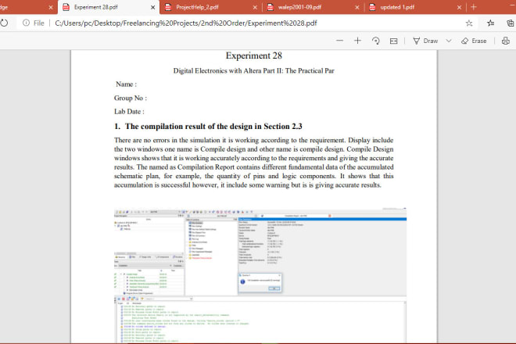This screenshot has width=516, height=344.
Task: Toggle fit to page view
Action: point(393,41)
